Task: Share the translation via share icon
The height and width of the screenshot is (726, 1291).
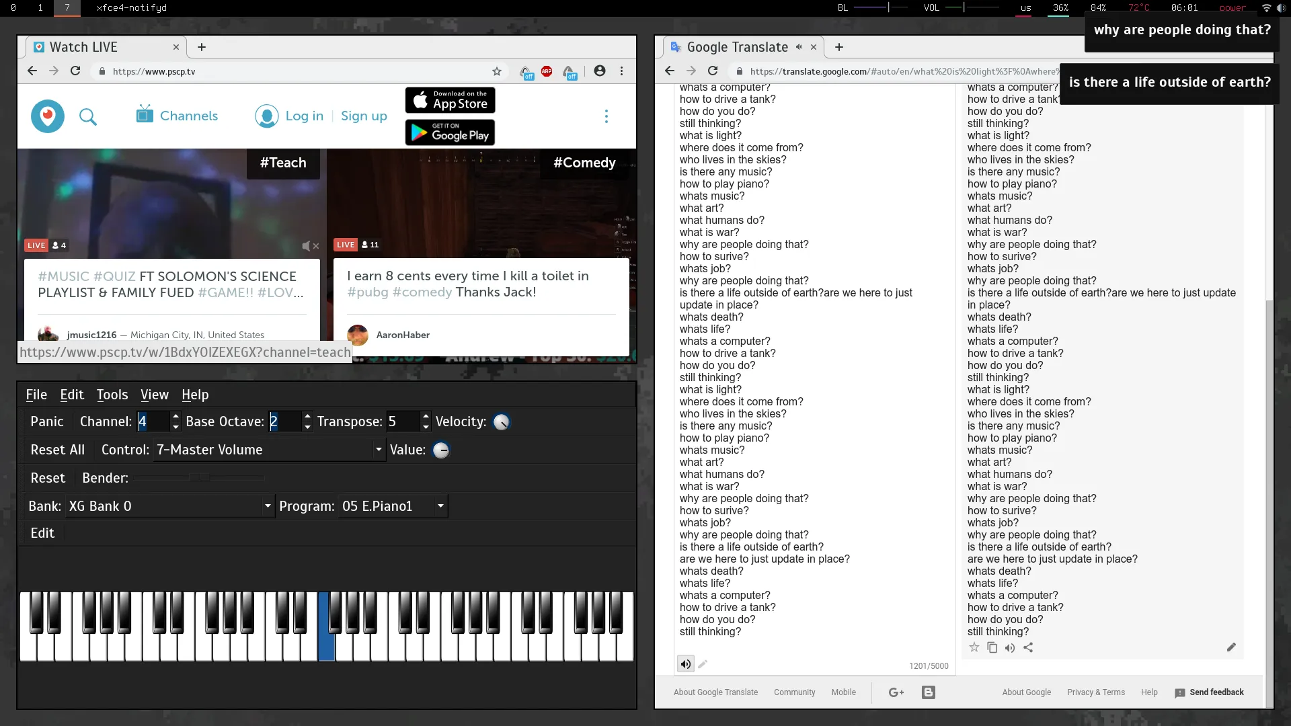Action: pos(1028,647)
